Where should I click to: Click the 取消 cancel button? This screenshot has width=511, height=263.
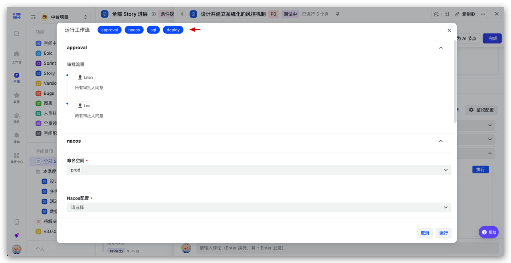pyautogui.click(x=425, y=233)
